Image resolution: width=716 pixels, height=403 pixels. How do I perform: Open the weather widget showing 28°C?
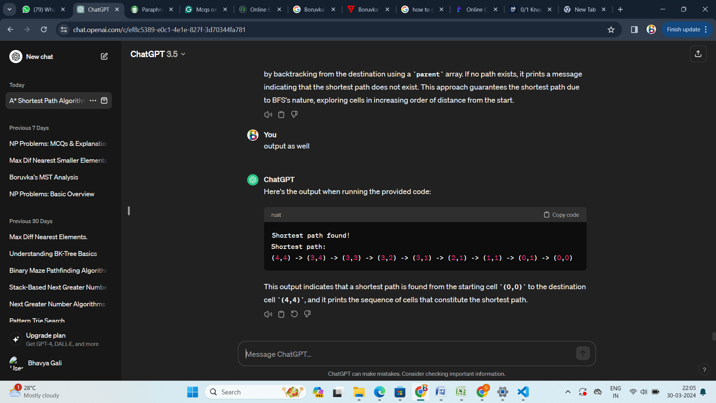point(34,392)
